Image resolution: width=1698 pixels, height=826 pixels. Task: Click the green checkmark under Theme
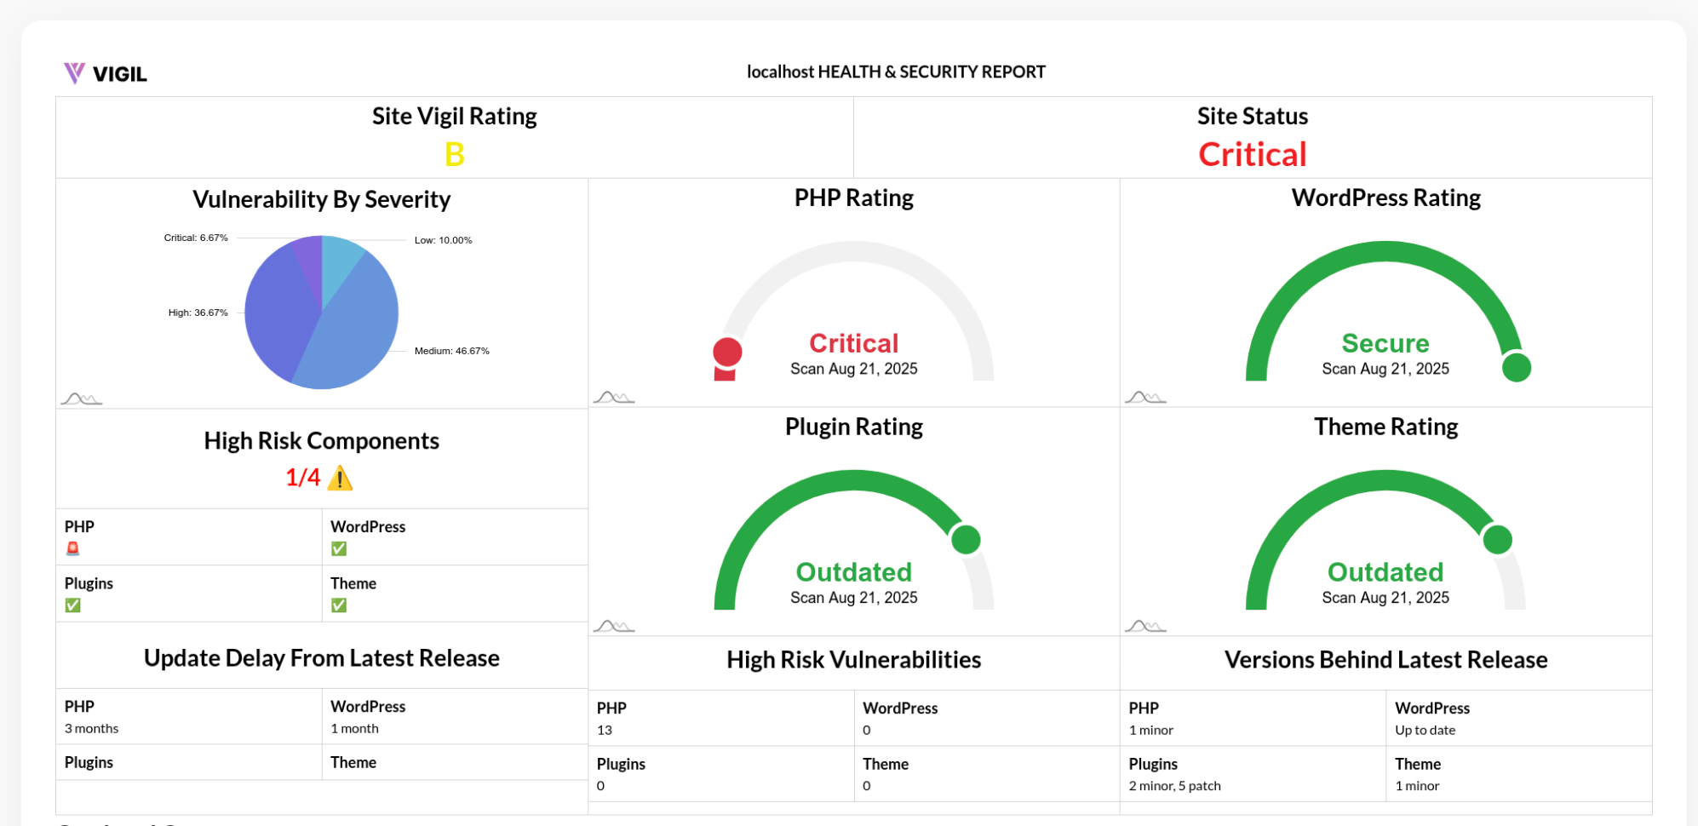339,605
